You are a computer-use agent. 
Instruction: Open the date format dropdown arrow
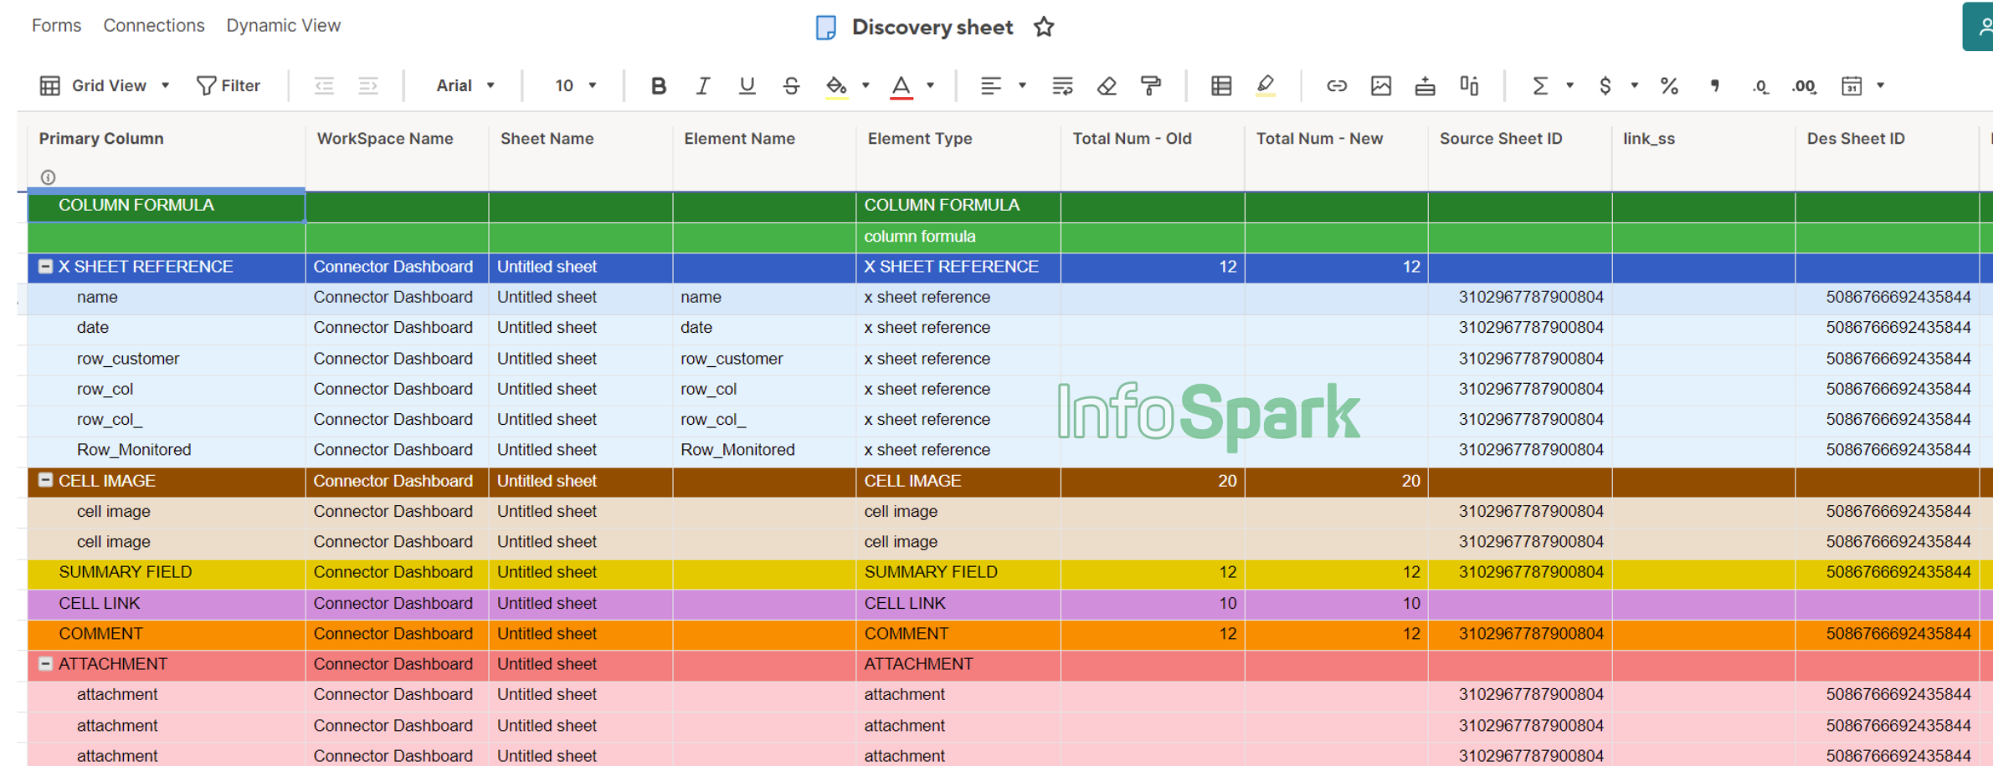pos(1880,86)
